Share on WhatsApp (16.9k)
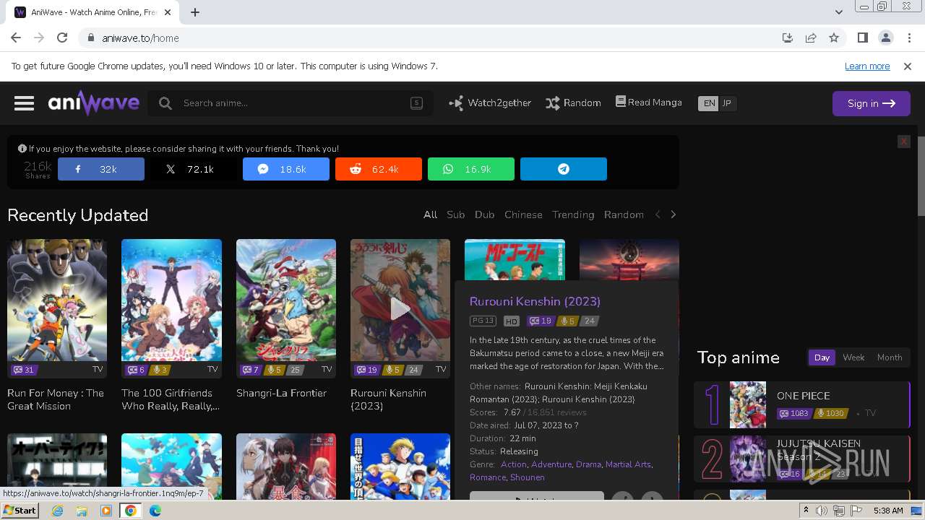This screenshot has height=520, width=925. [x=471, y=169]
